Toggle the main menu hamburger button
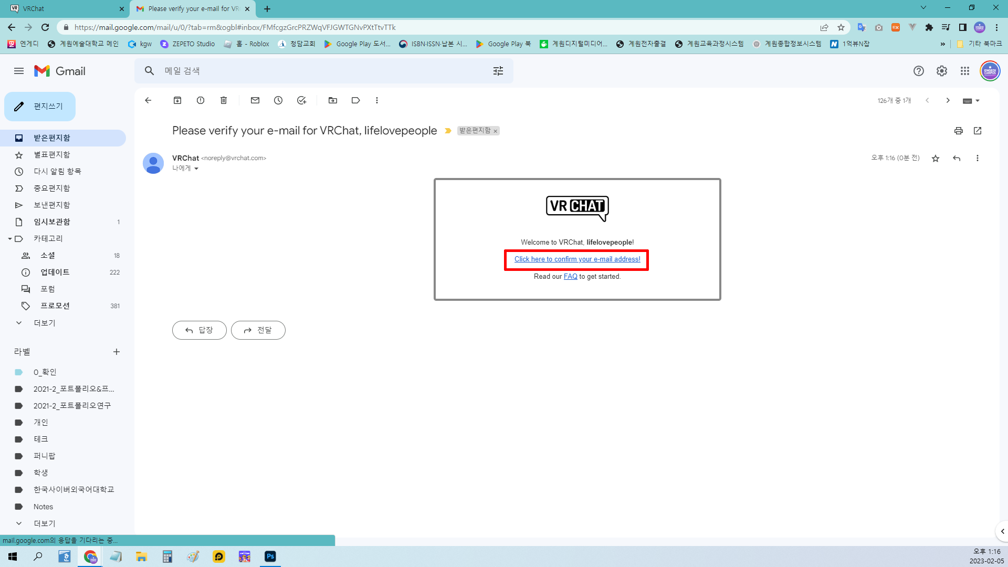1008x567 pixels. 19,71
